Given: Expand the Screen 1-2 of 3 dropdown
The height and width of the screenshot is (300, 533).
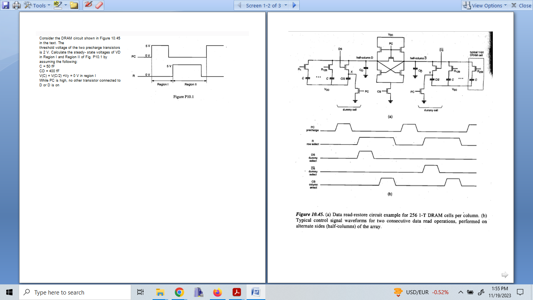Looking at the screenshot, I should (x=286, y=5).
